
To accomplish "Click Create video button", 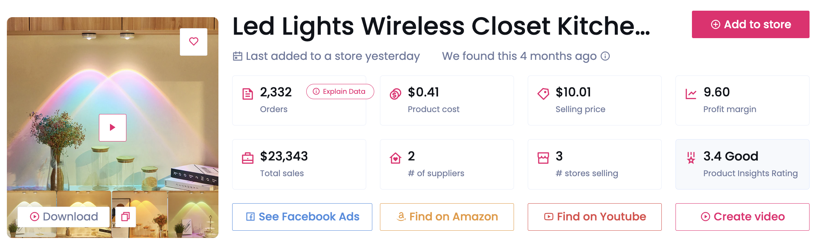I will pyautogui.click(x=742, y=217).
